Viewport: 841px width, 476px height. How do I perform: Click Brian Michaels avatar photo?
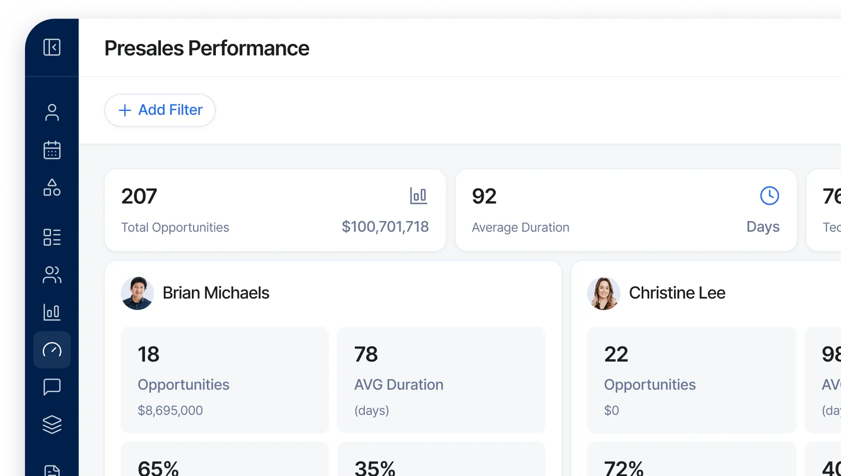(x=137, y=293)
